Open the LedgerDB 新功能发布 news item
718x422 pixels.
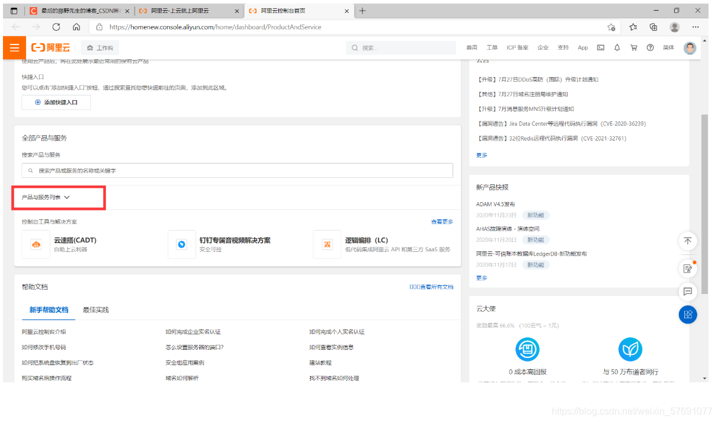[x=531, y=254]
